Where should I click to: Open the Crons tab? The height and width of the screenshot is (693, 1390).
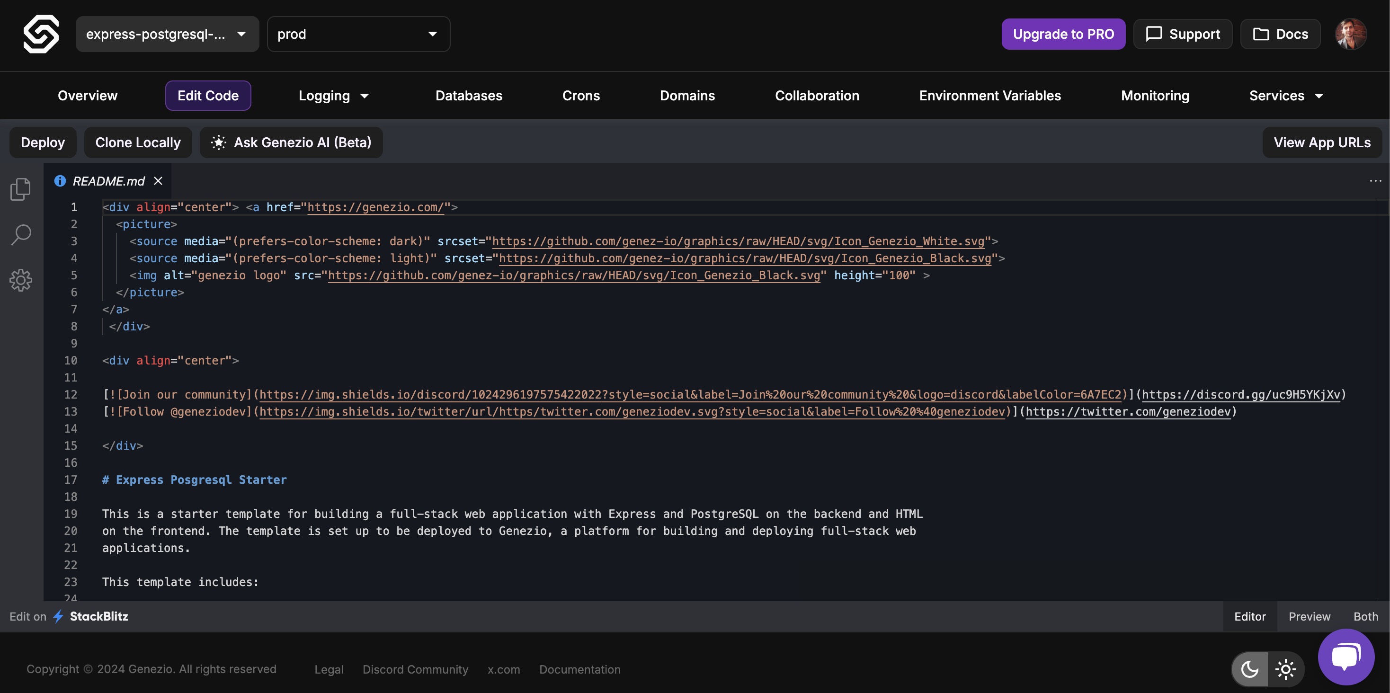581,96
